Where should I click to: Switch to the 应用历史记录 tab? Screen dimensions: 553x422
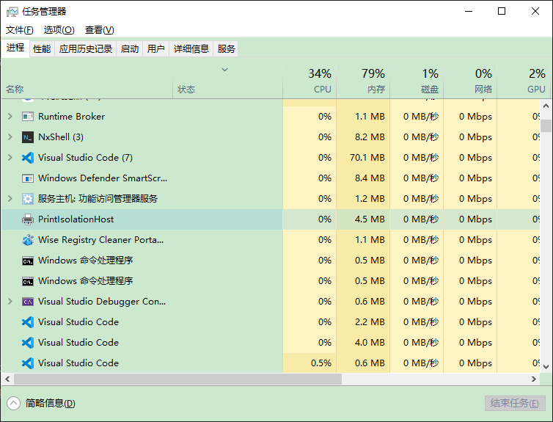tap(85, 48)
